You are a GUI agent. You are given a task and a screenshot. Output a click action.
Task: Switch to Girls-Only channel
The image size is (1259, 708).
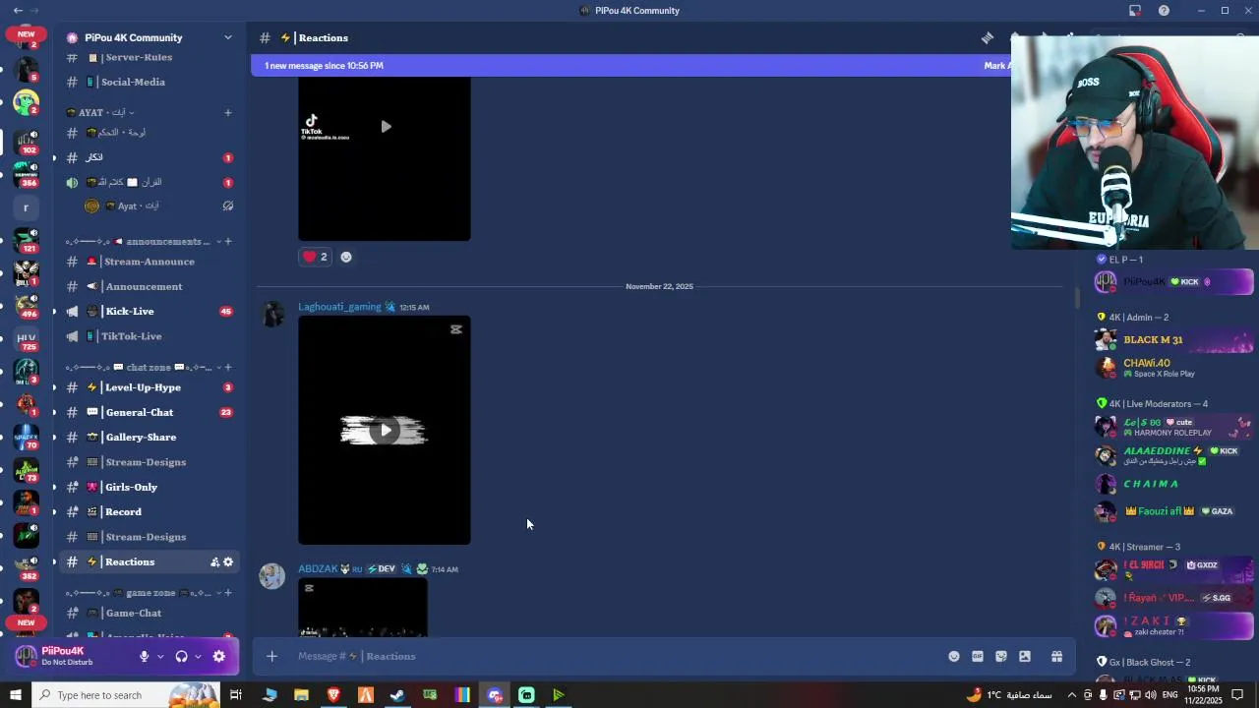click(148, 487)
